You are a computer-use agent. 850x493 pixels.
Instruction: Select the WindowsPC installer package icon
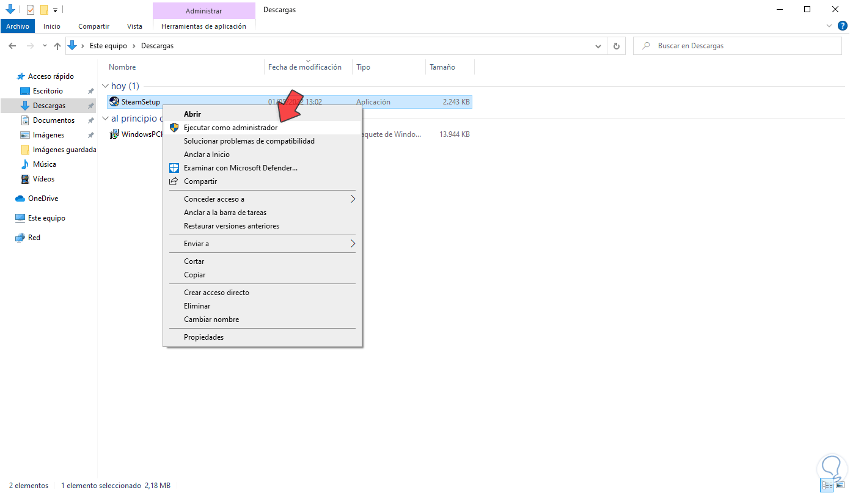click(x=114, y=134)
